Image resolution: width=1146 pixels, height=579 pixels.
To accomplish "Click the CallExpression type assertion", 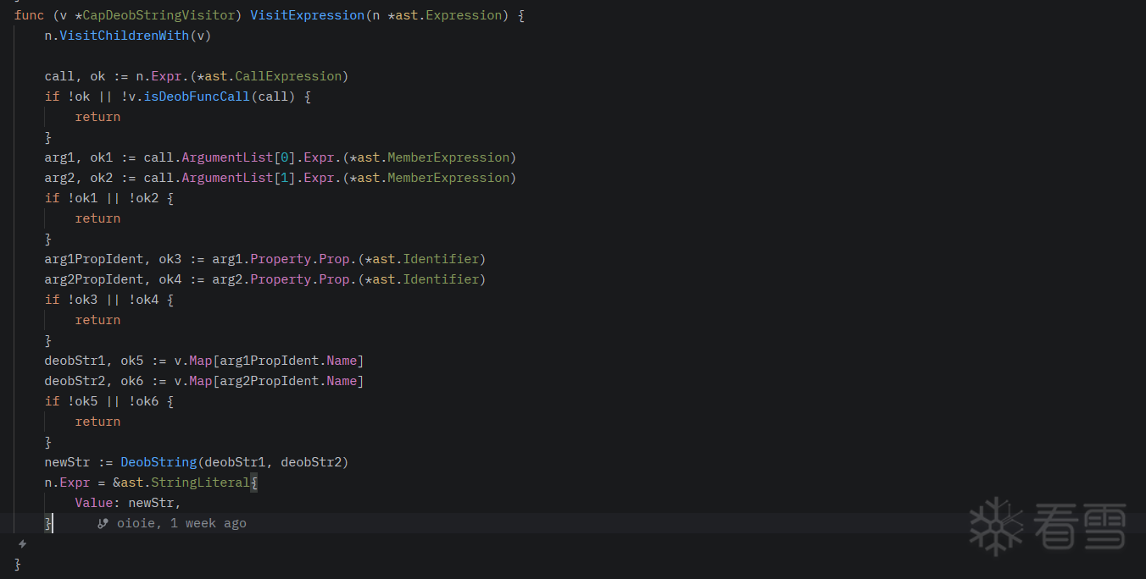I will pos(287,76).
